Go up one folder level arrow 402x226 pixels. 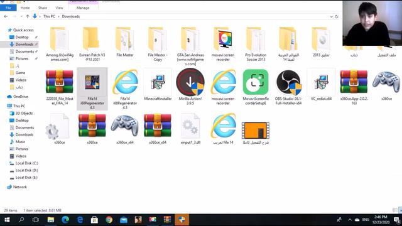pyautogui.click(x=28, y=16)
